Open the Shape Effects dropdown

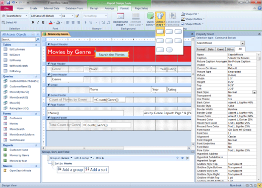click(192, 24)
